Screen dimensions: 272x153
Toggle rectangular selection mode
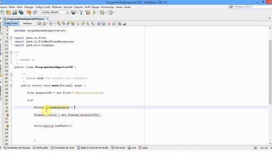click(77, 24)
